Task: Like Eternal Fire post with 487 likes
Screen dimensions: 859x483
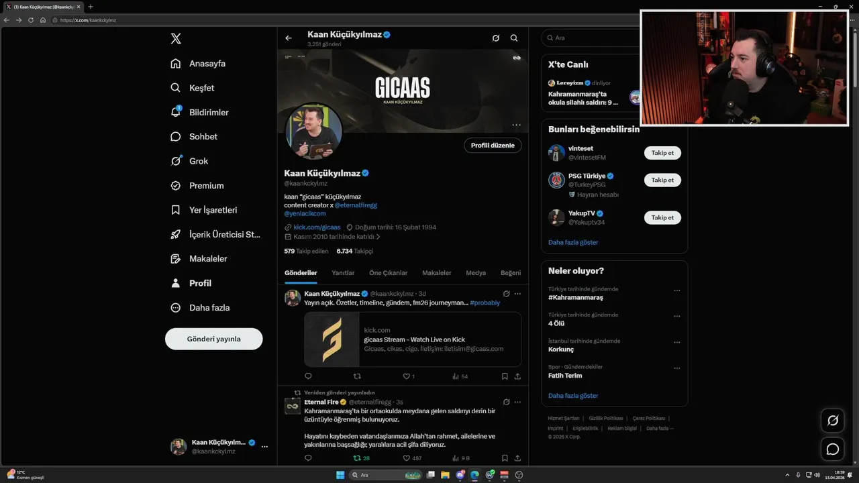Action: point(412,458)
